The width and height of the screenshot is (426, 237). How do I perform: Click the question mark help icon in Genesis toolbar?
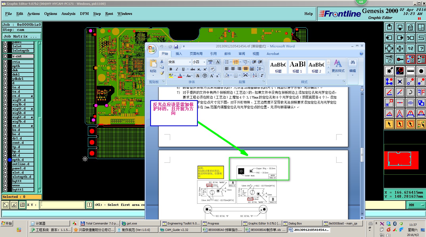pyautogui.click(x=421, y=48)
